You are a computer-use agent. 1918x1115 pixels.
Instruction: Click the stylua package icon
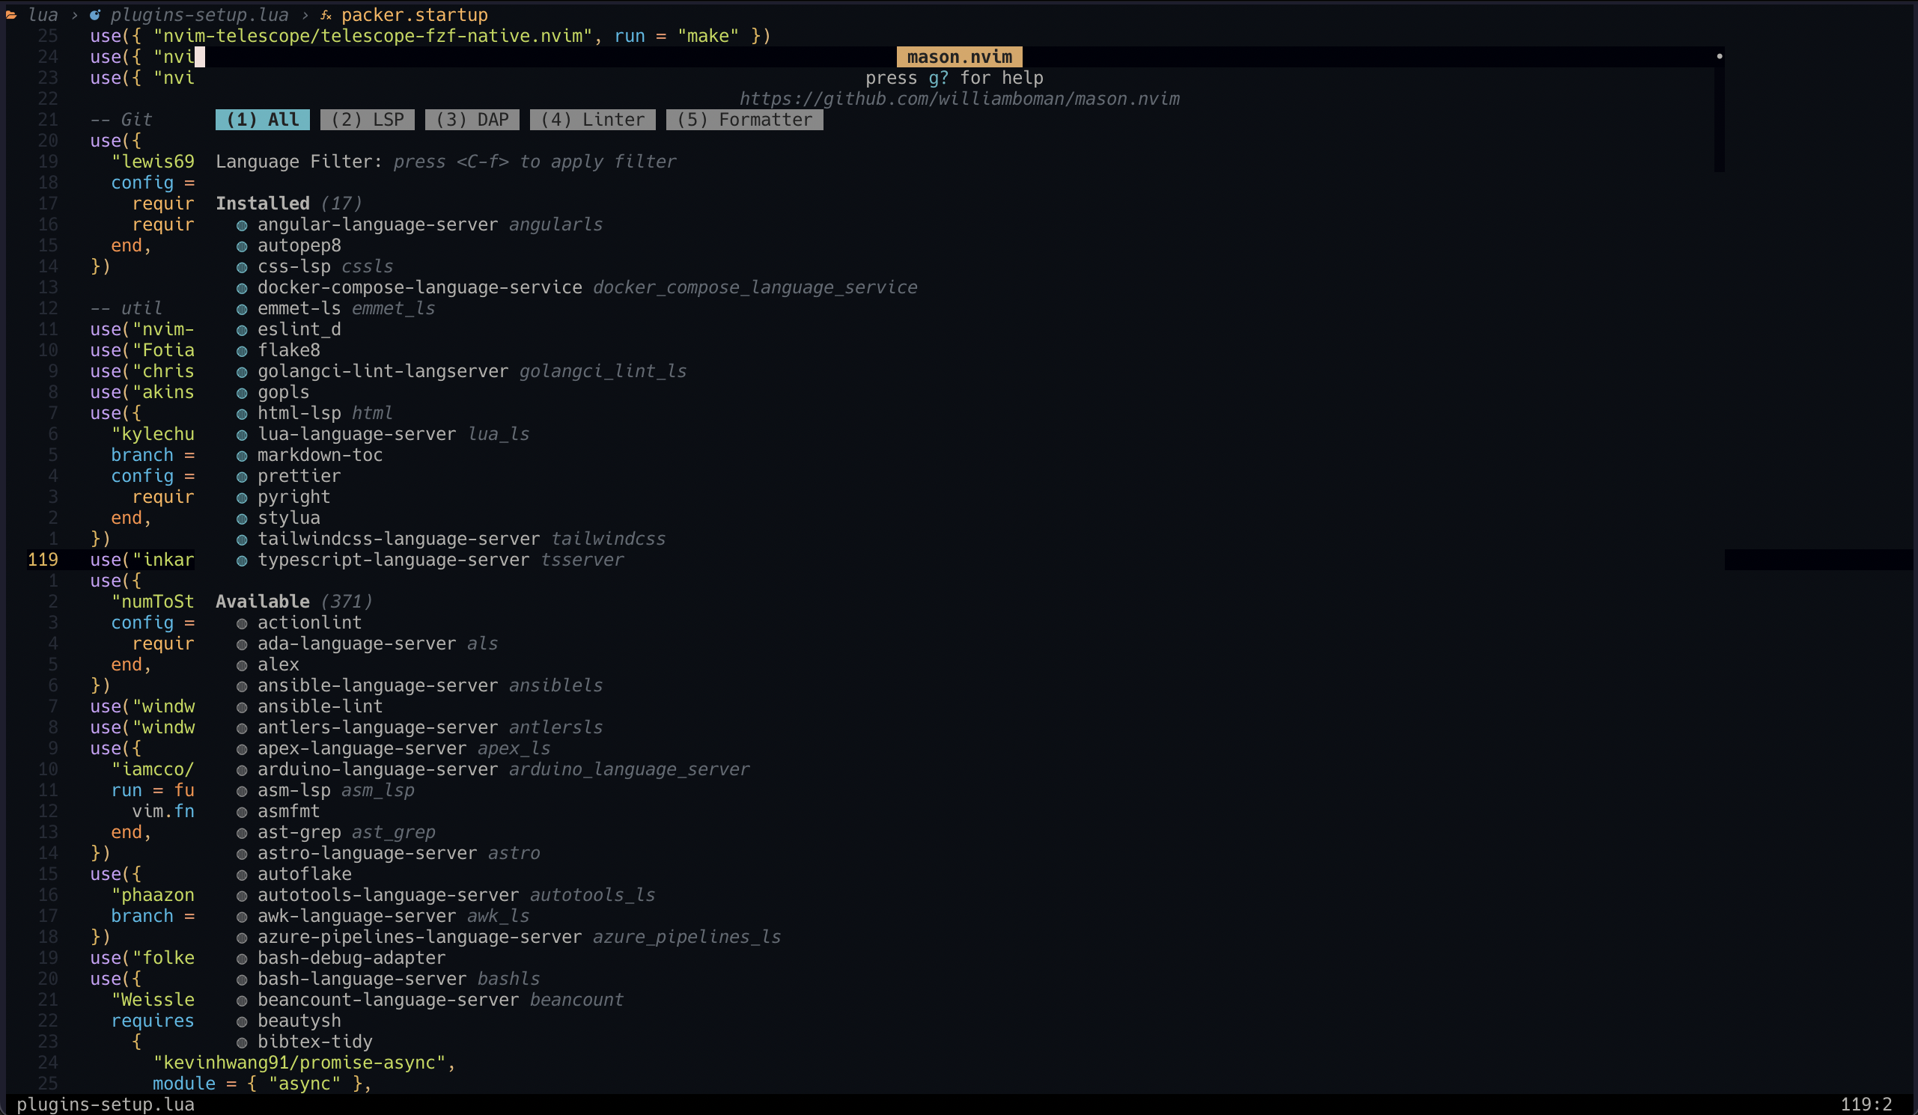(242, 518)
